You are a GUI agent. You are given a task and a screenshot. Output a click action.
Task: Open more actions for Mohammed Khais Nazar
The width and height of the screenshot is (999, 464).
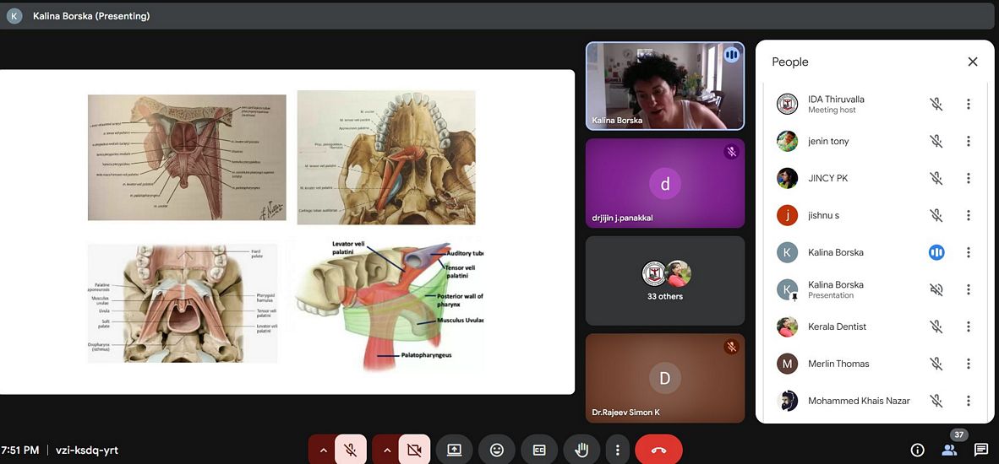[x=969, y=401]
